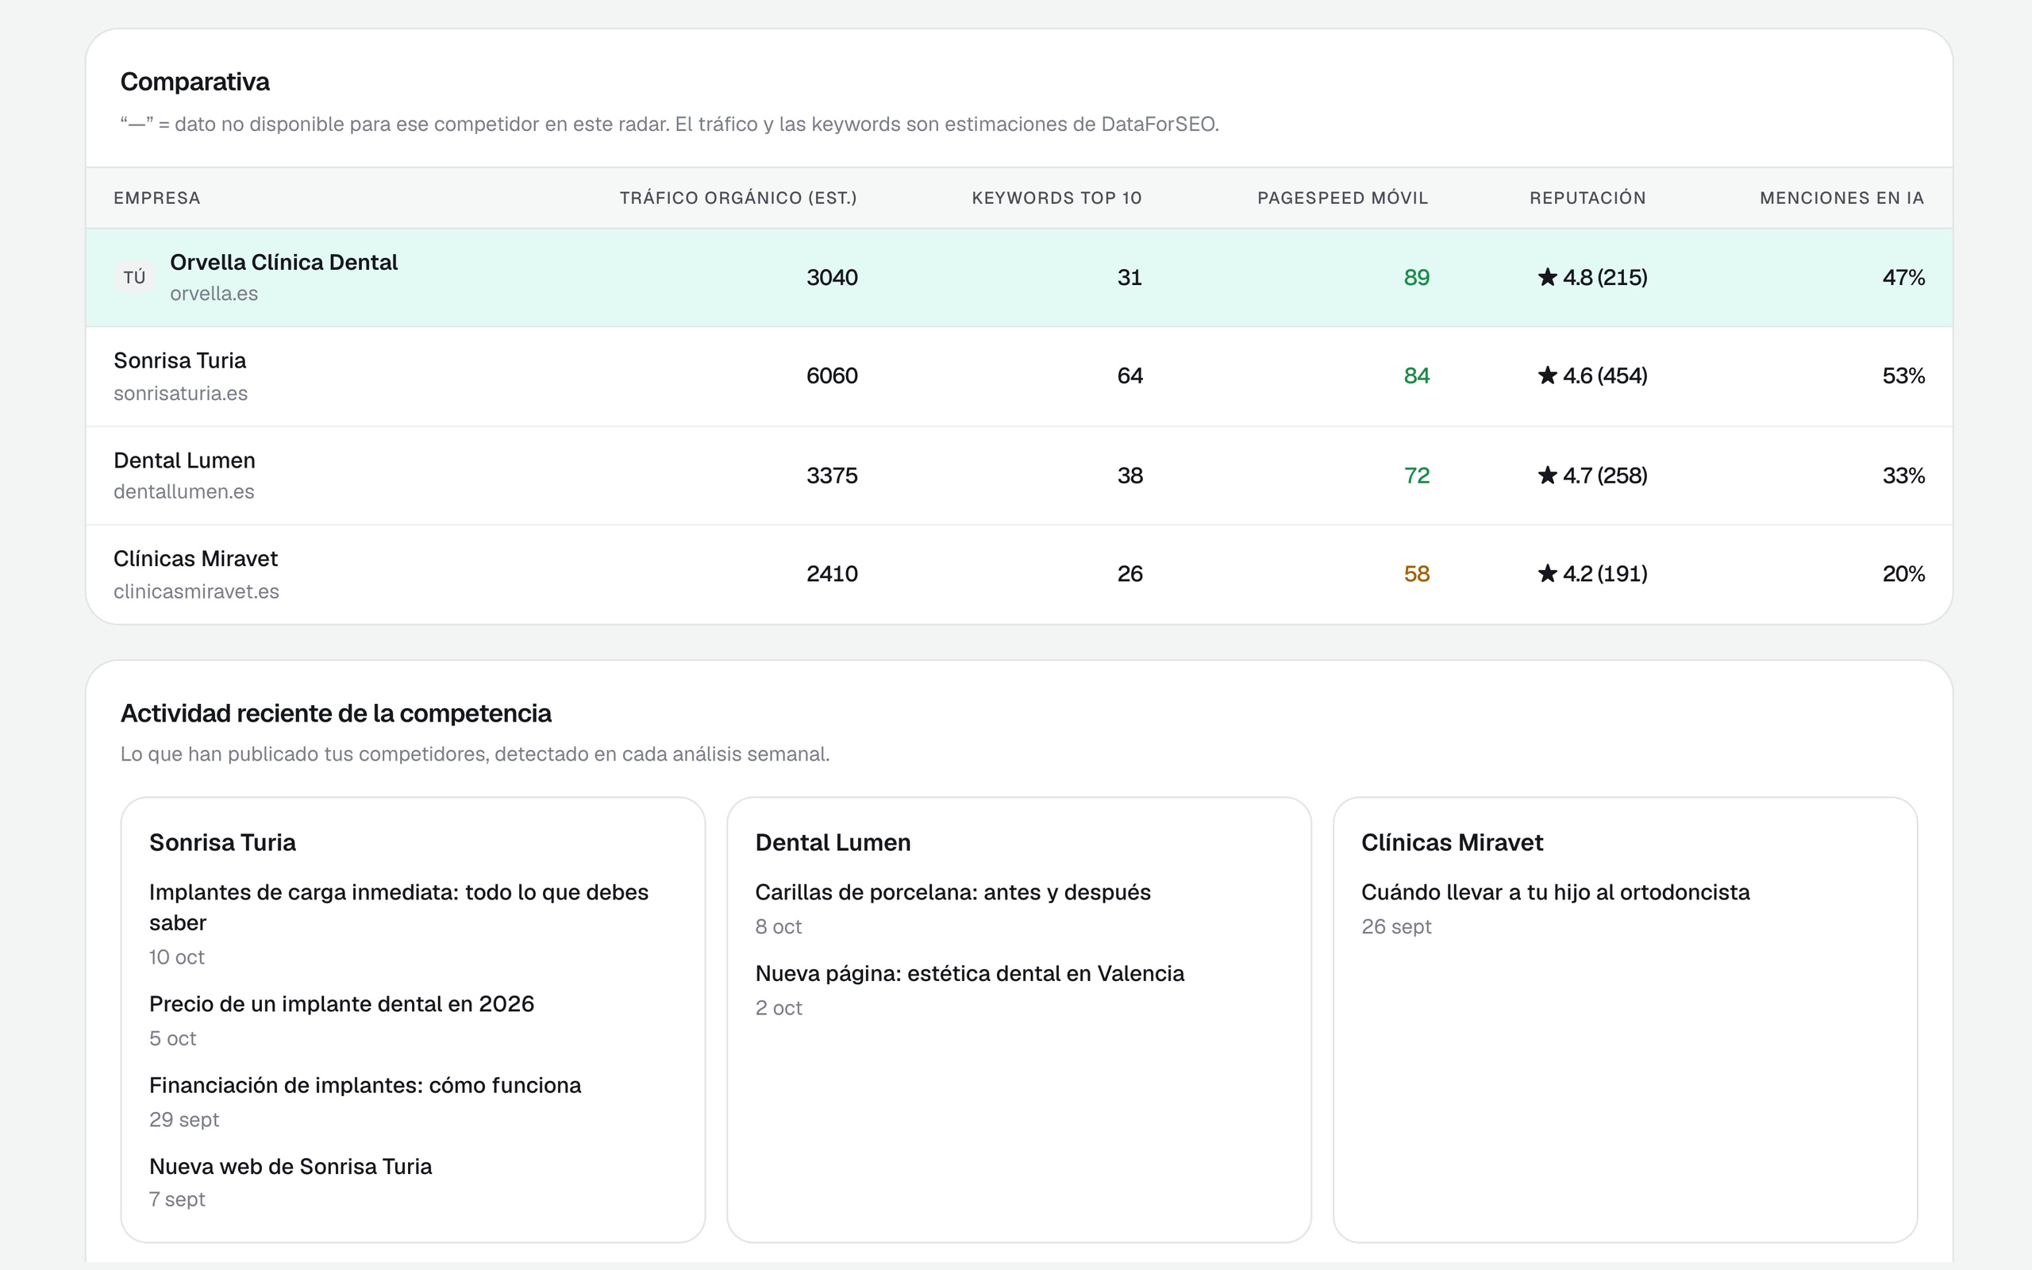Click the PAGESPEED MÓVIL column header
The width and height of the screenshot is (2032, 1270).
[1343, 198]
